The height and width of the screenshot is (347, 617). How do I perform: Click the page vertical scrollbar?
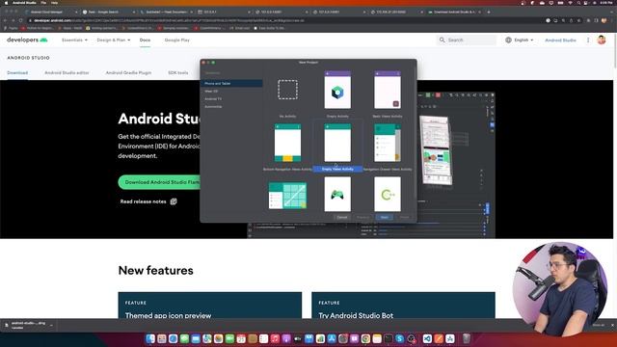point(615,50)
